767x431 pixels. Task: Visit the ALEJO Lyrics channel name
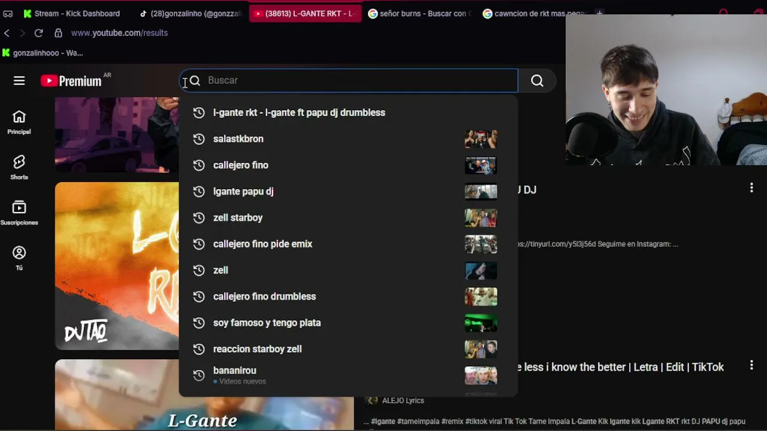[x=403, y=400]
